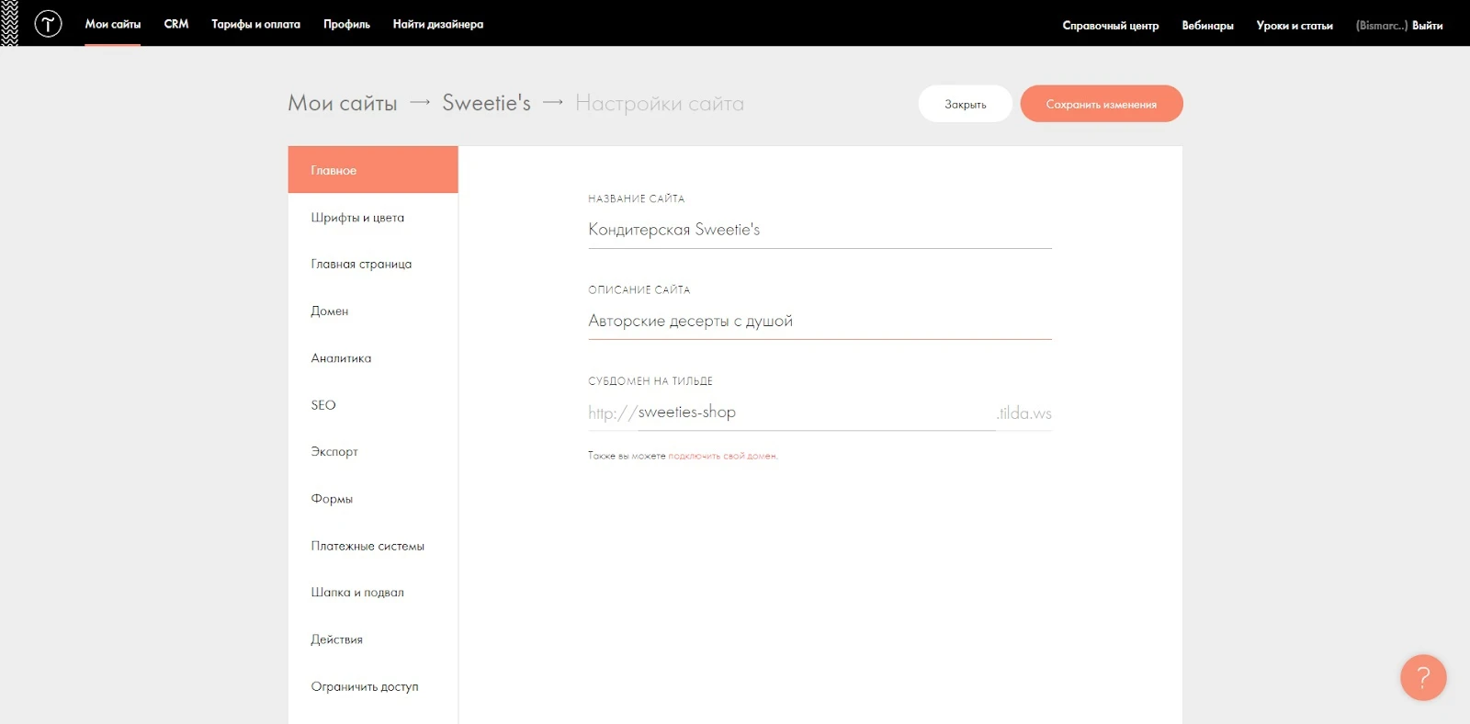Click the Tilda logo icon
Image resolution: width=1470 pixels, height=724 pixels.
point(48,24)
